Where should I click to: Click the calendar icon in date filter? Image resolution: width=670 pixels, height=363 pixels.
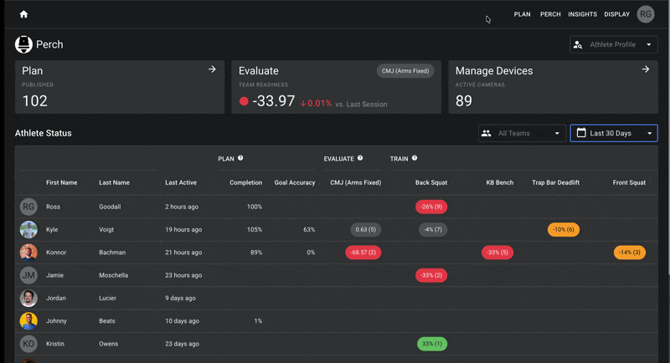coord(581,133)
